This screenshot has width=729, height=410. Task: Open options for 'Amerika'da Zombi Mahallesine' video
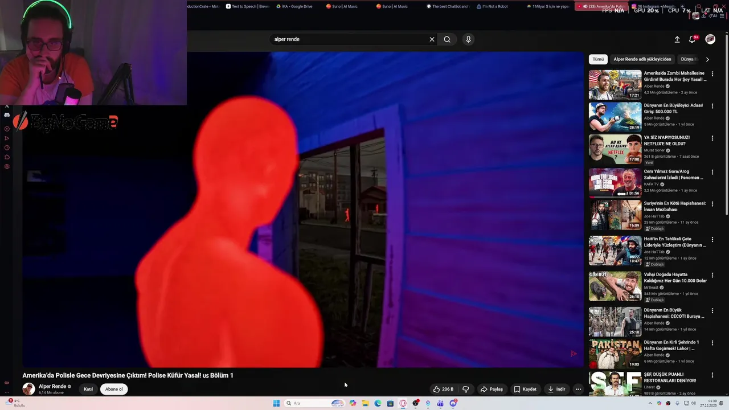pos(712,74)
